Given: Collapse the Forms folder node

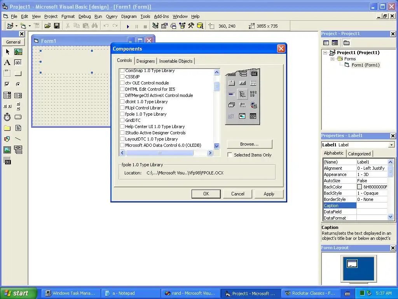Looking at the screenshot, I should pyautogui.click(x=333, y=59).
